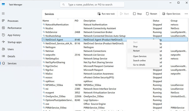Click Open Services in the toolbar
Viewport: 189px width, 111px height.
(171, 14)
